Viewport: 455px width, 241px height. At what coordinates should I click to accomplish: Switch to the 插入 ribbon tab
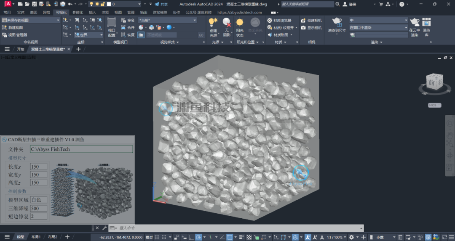pyautogui.click(x=92, y=13)
